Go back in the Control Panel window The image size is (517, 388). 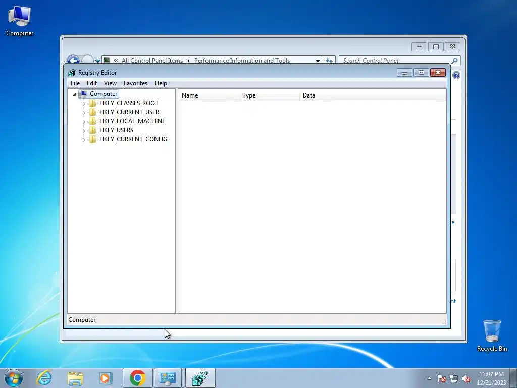pyautogui.click(x=73, y=60)
